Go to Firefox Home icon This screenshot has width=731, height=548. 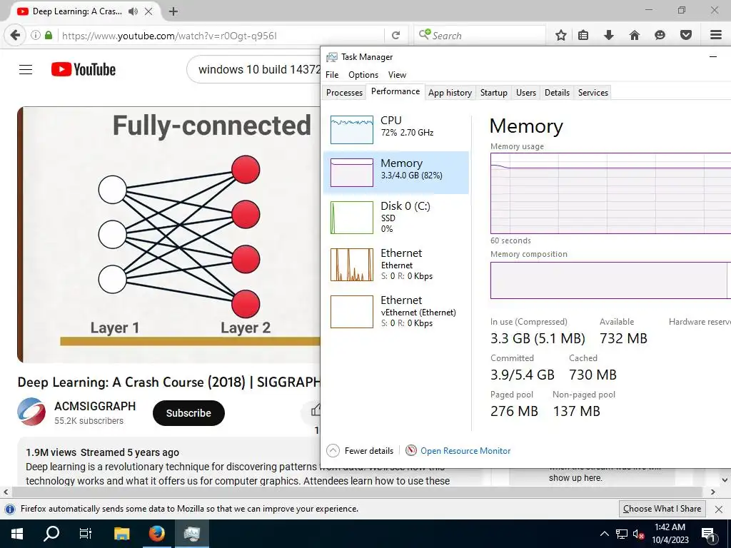(x=635, y=36)
